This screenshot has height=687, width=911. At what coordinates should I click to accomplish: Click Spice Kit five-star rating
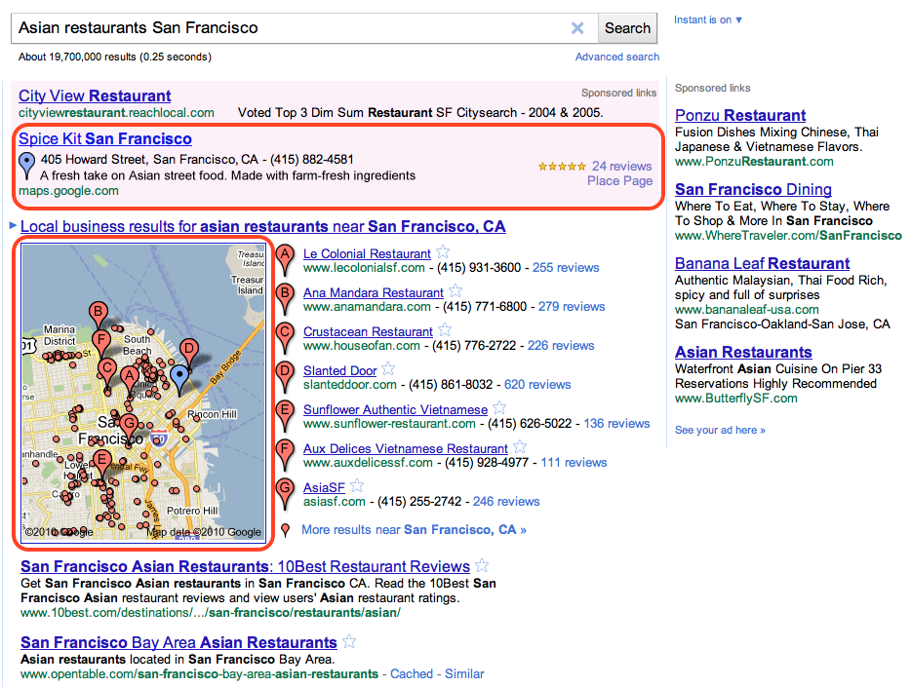(562, 167)
